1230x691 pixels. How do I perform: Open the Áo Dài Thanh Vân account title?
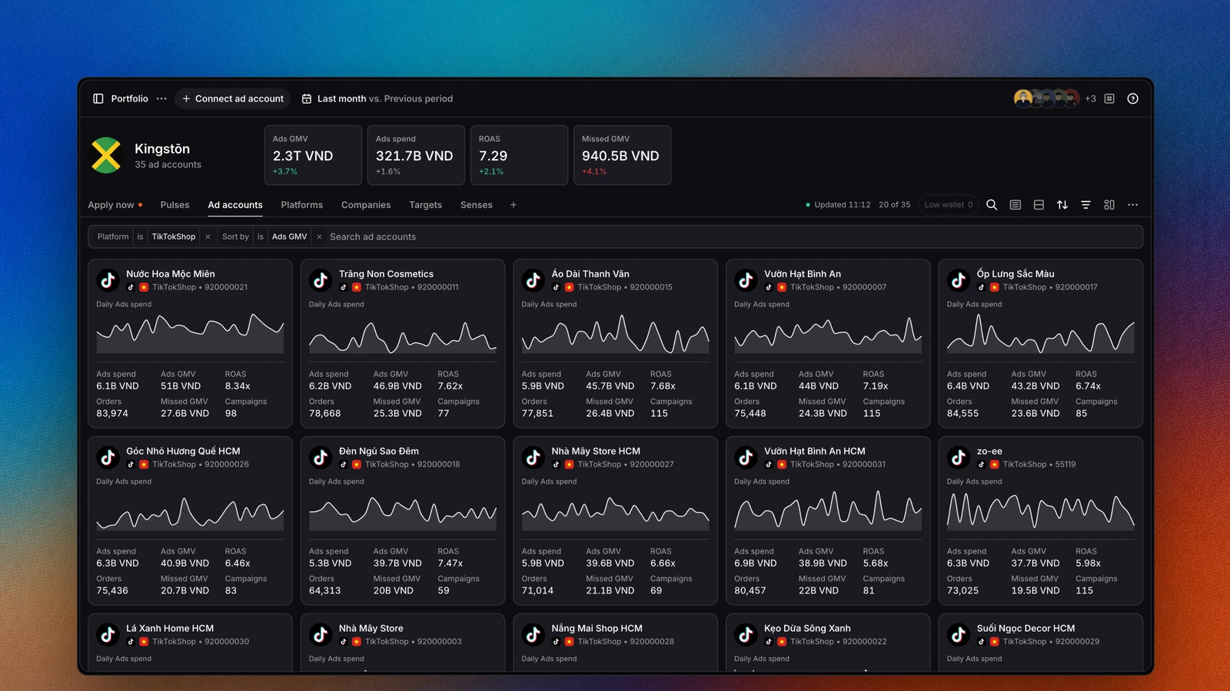pos(590,274)
